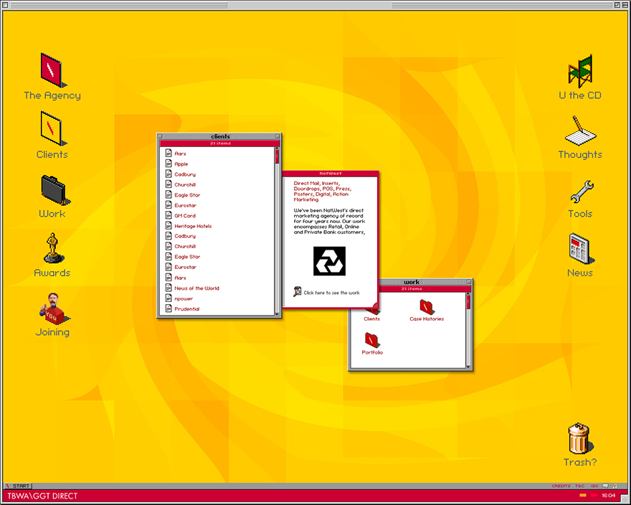Screen dimensions: 631x505
Task: Click the ISO link in taskbar
Action: point(594,486)
